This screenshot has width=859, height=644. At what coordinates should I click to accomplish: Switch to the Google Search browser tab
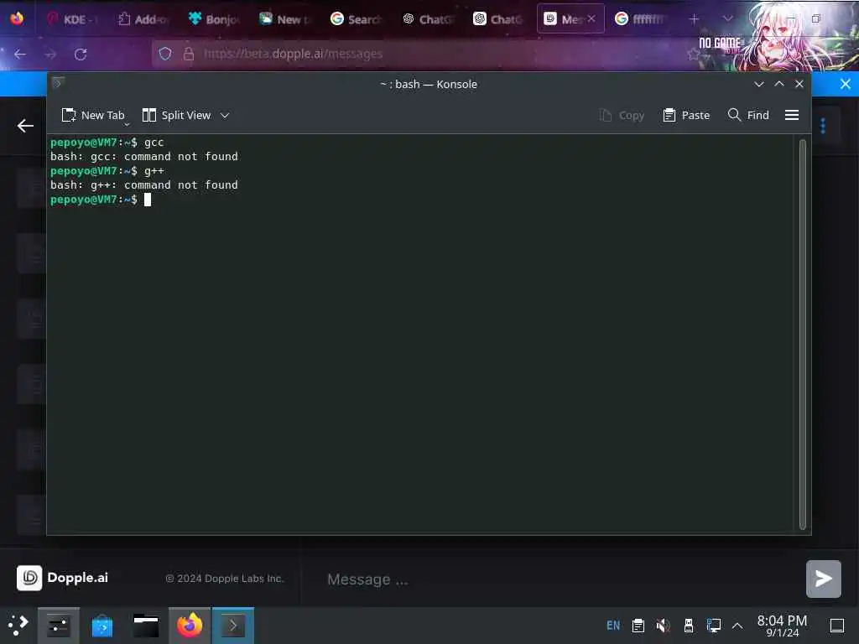tap(357, 19)
